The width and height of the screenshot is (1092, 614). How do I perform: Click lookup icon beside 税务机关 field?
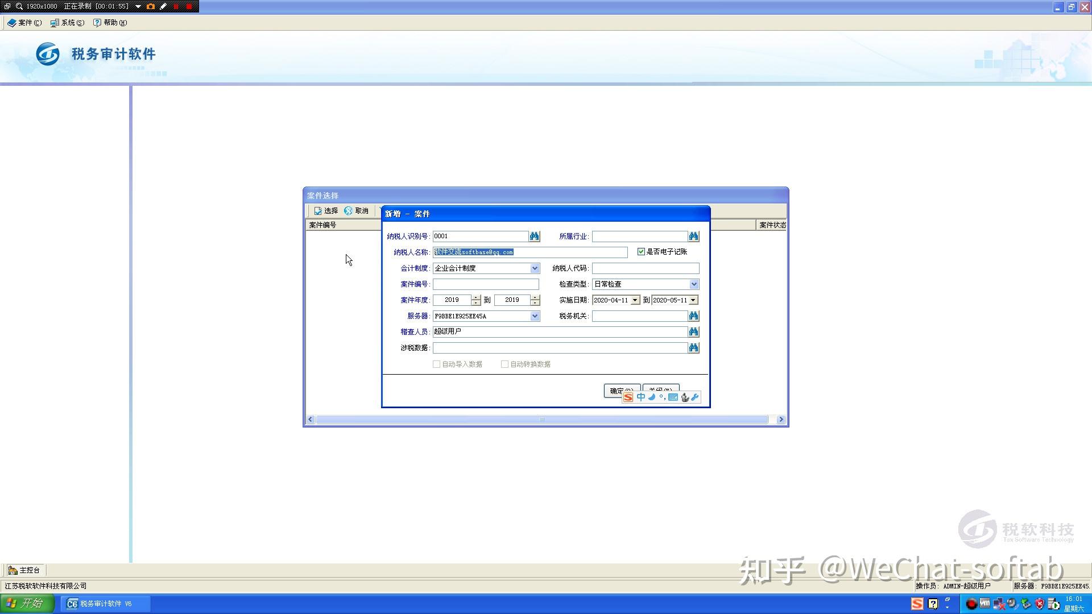coord(693,316)
